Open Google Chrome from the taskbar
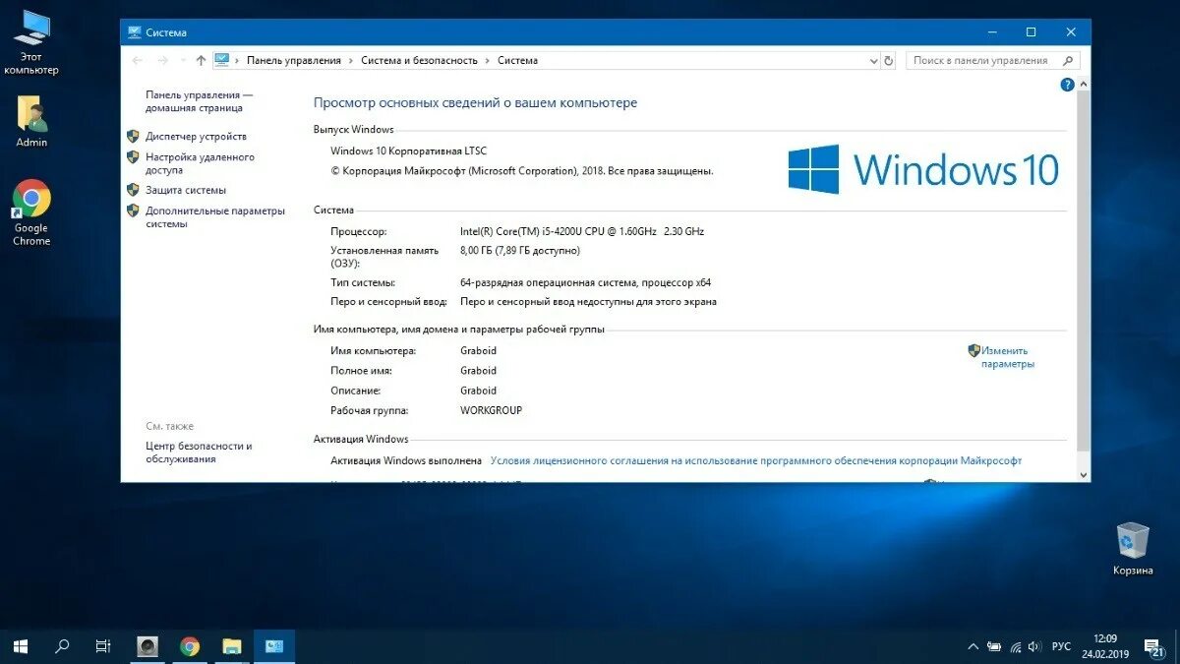Image resolution: width=1180 pixels, height=664 pixels. coord(190,646)
